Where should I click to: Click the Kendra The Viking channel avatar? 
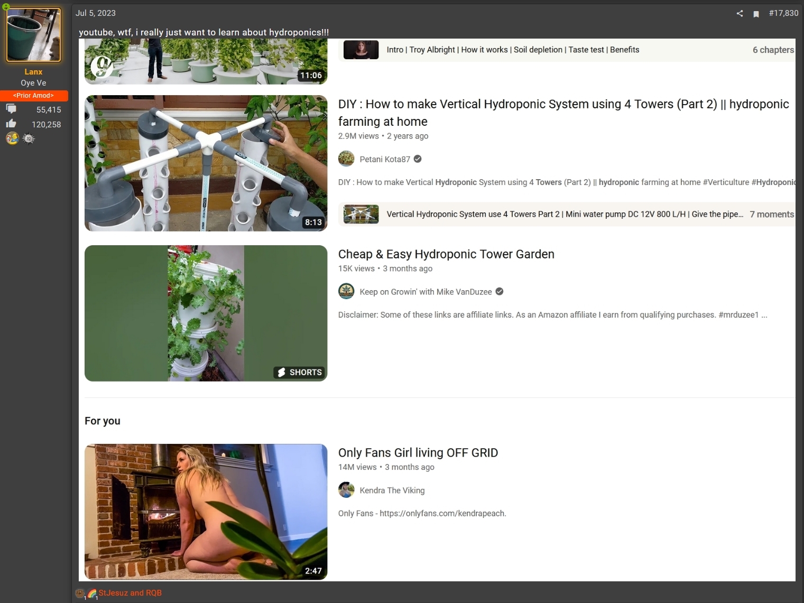click(x=346, y=490)
